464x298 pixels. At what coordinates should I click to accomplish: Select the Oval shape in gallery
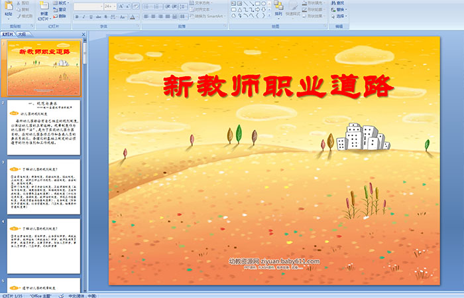pos(263,3)
